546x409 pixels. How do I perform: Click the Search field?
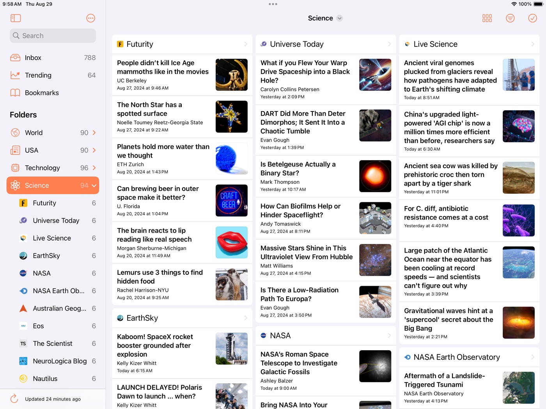pos(53,35)
